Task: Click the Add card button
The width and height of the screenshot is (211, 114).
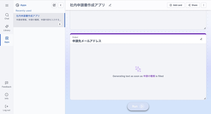Action: 176,5
